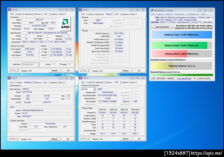Click OK in the CPU-Z window showing the Mainboard tab
This screenshot has height=157, width=224.
point(68,139)
